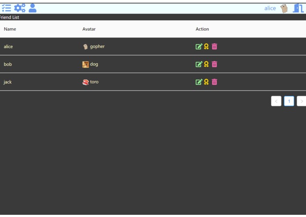
Task: Go to the previous page arrow
Action: tap(276, 101)
